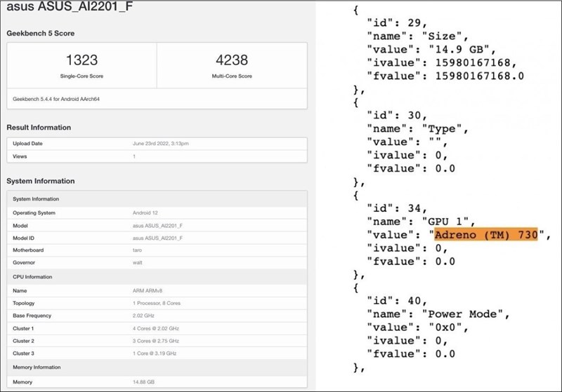
Task: Click the Base Frequency 2.02 GHz row
Action: coord(156,316)
